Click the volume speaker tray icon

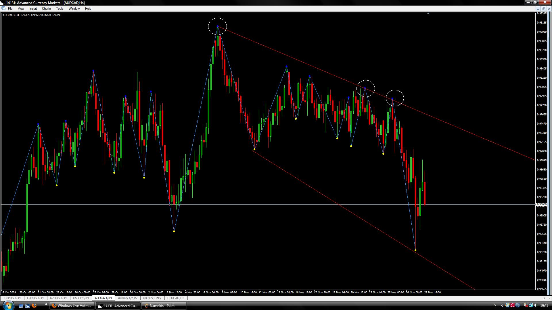[x=536, y=305]
